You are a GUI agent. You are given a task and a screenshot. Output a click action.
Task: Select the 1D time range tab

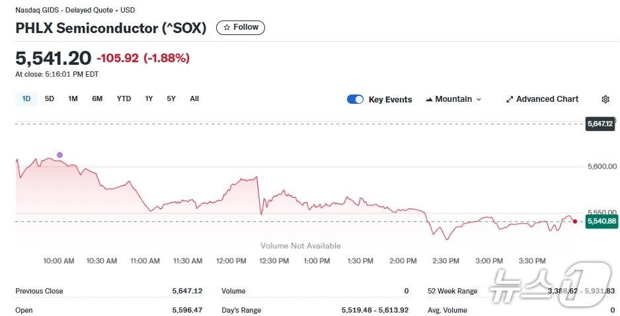coord(26,99)
